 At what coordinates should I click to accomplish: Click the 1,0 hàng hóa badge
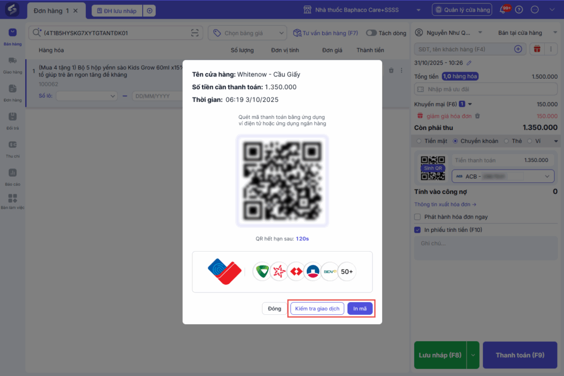pyautogui.click(x=460, y=76)
